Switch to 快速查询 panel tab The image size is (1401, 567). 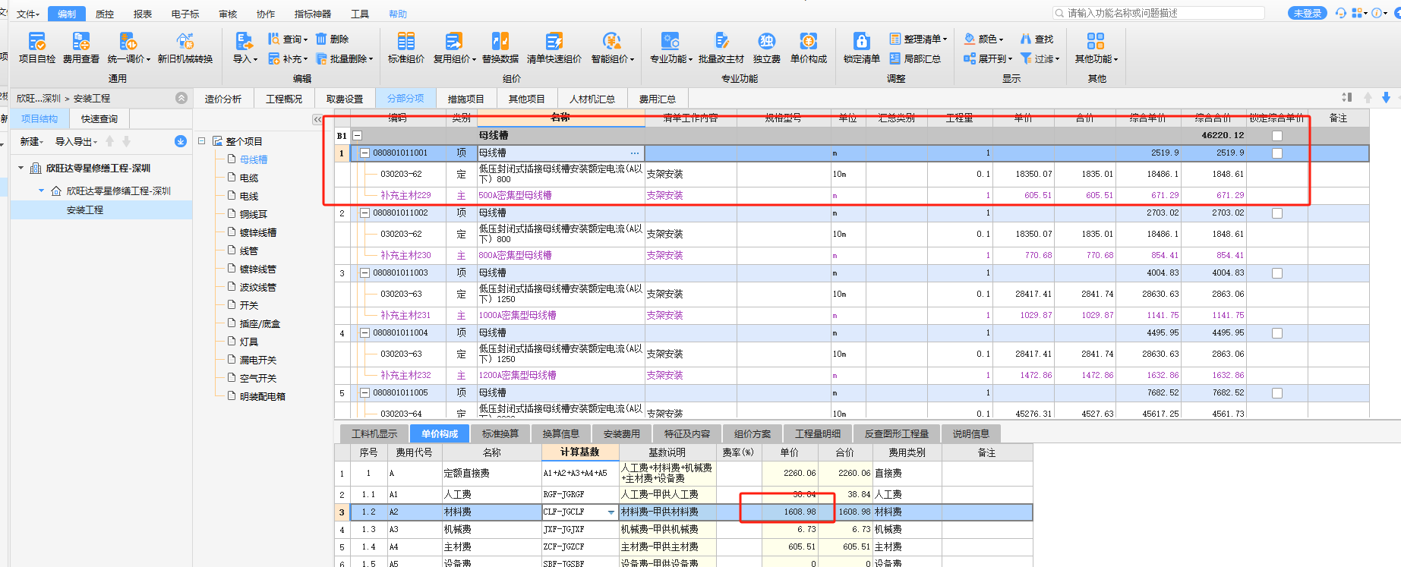(x=99, y=118)
